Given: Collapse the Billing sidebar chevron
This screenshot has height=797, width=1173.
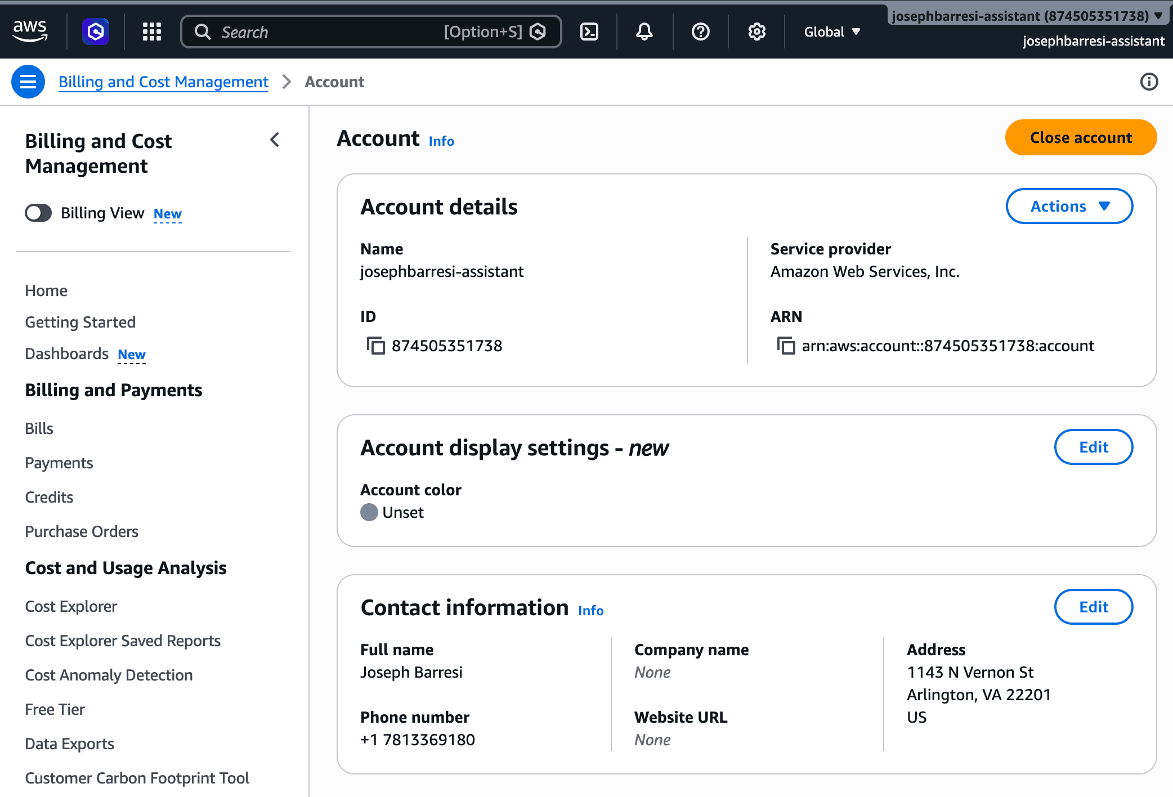Looking at the screenshot, I should click(x=275, y=140).
